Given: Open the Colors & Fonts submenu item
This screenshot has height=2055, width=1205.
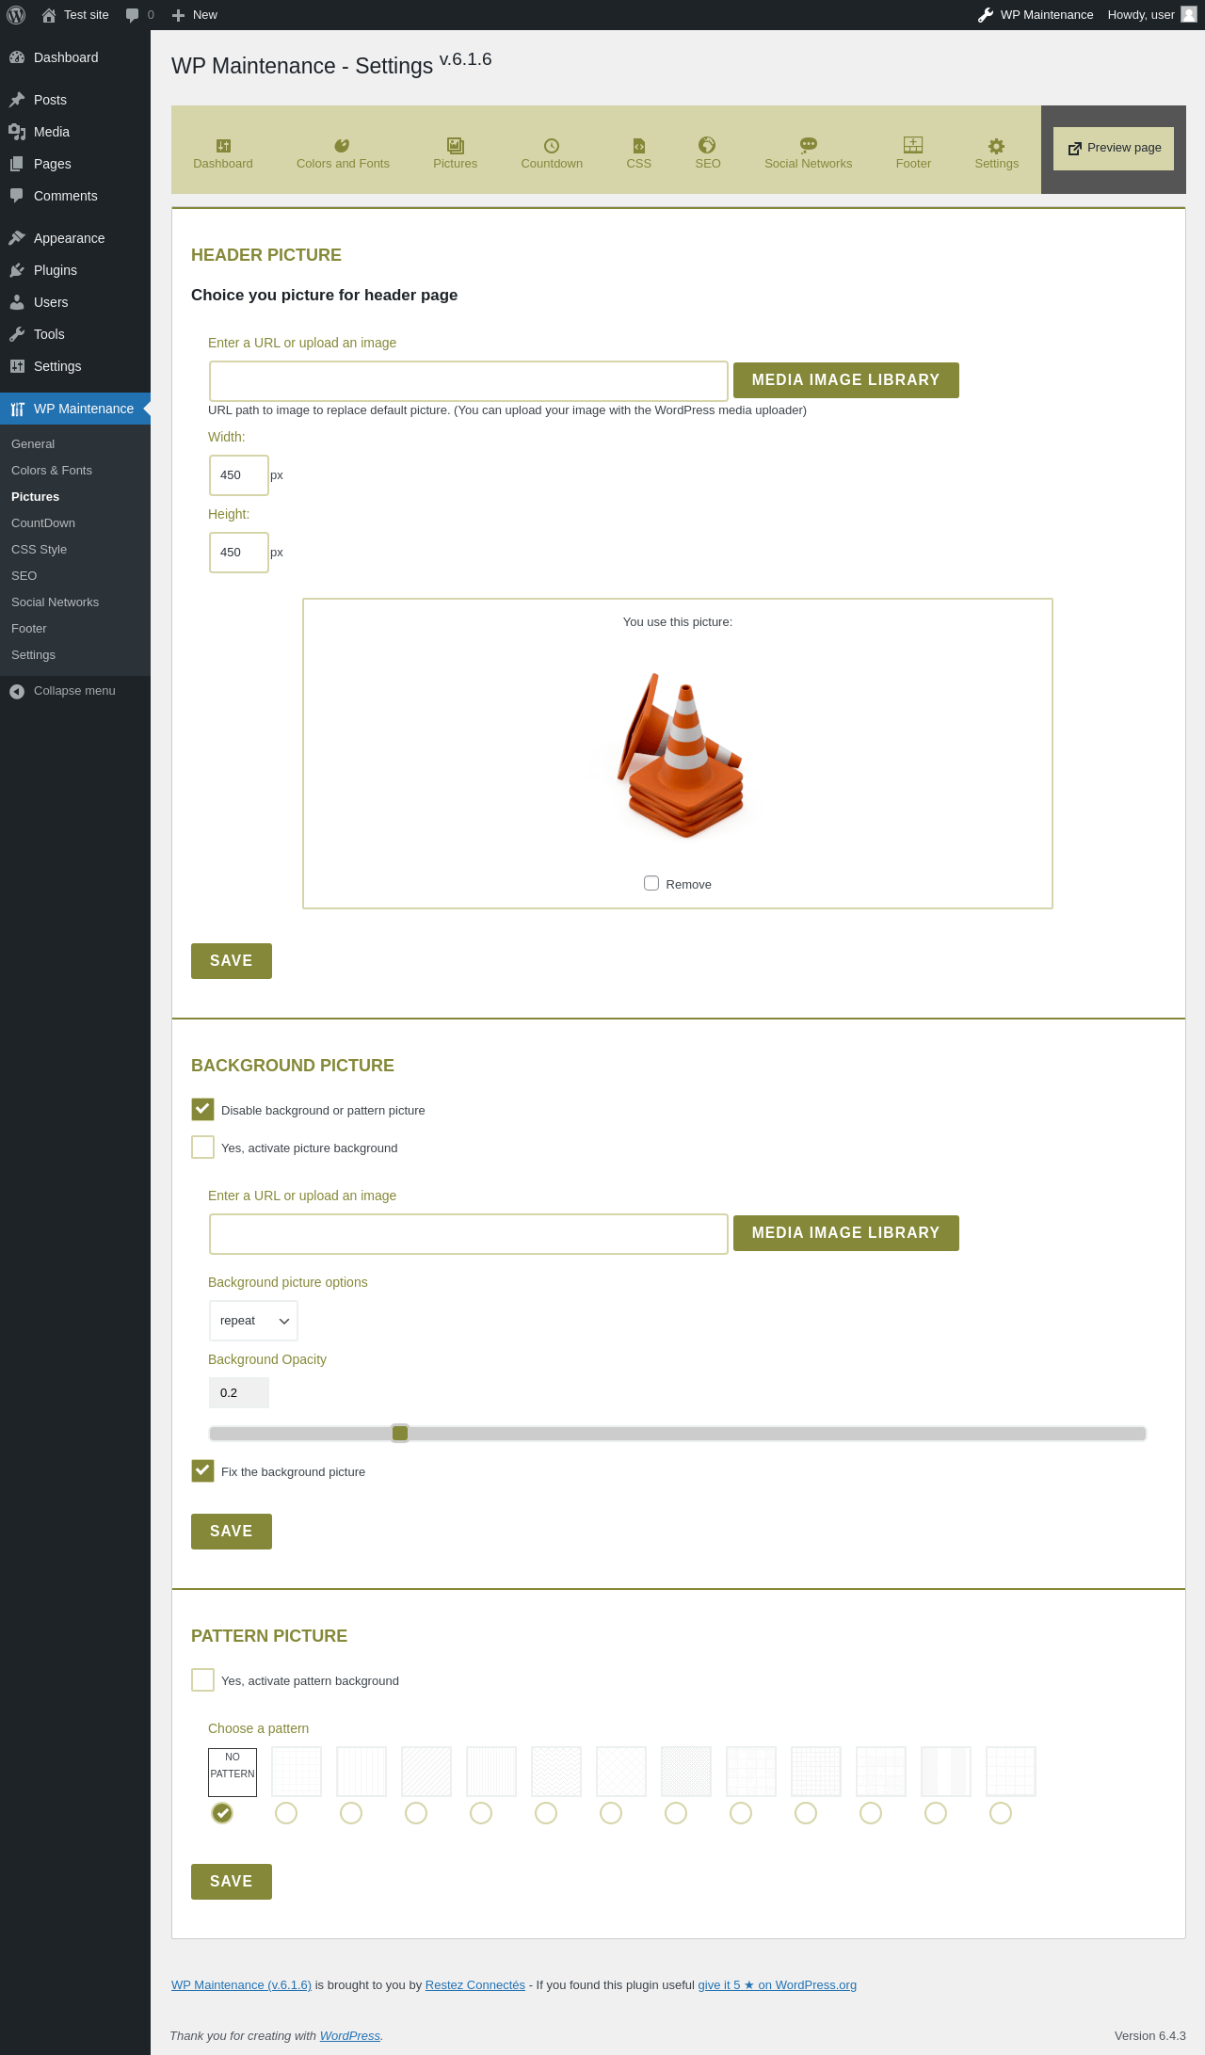Looking at the screenshot, I should point(52,471).
